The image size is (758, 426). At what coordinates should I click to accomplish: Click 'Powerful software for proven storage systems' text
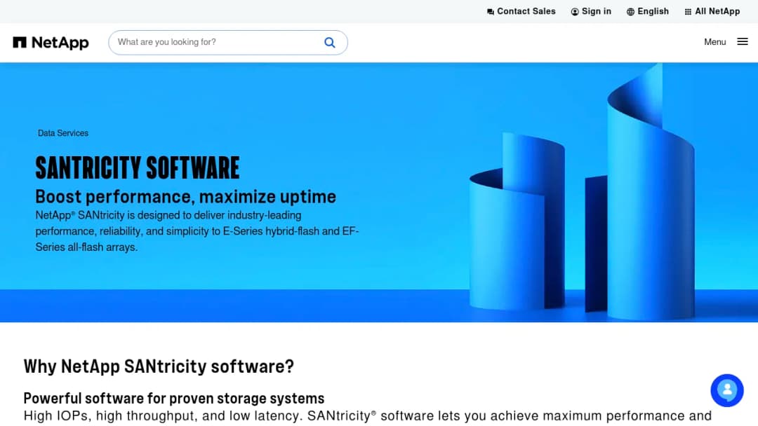[174, 398]
